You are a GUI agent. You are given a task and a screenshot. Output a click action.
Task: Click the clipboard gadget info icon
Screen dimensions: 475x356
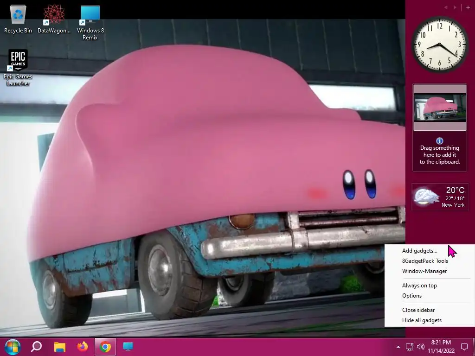[x=440, y=141]
